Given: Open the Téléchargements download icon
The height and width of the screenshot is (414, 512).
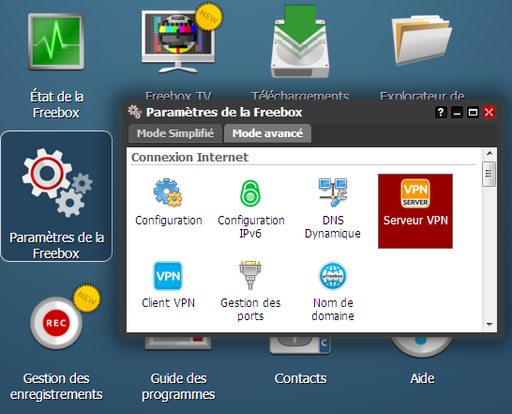Looking at the screenshot, I should [x=300, y=41].
